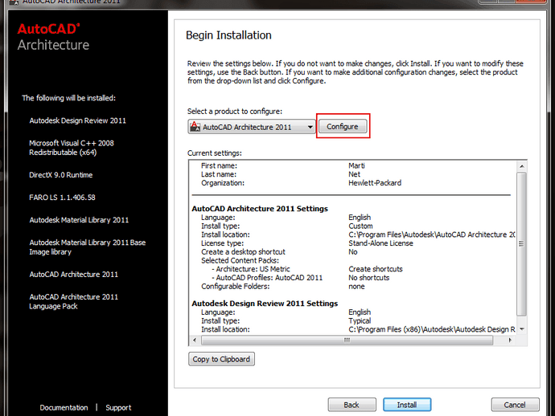Open the Documentation link
The image size is (555, 416).
[x=64, y=407]
